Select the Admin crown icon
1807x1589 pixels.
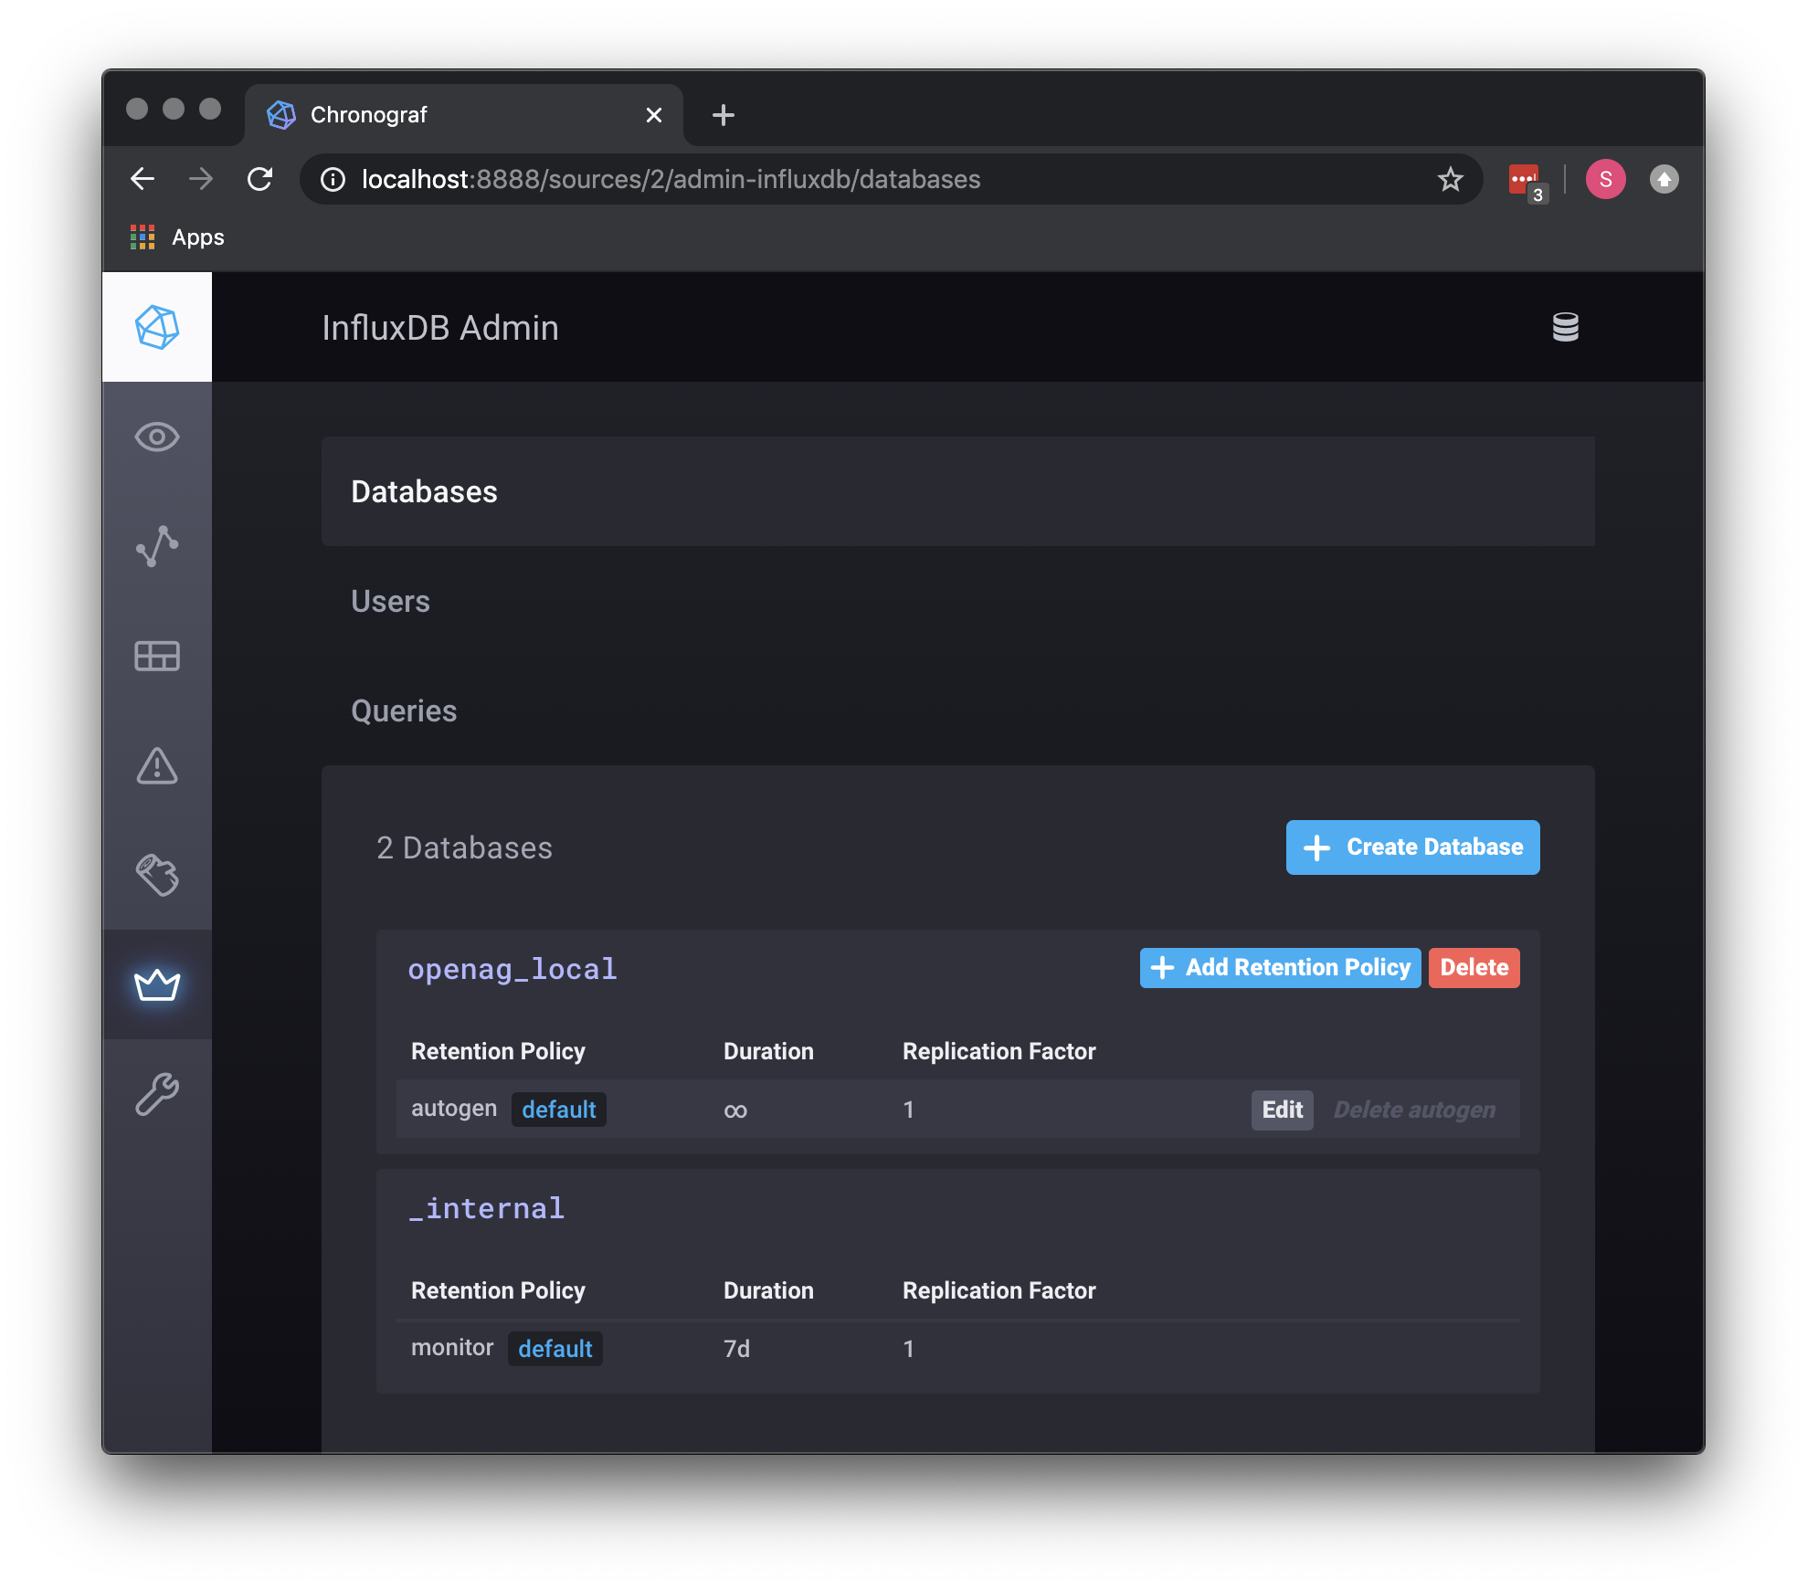(x=157, y=984)
